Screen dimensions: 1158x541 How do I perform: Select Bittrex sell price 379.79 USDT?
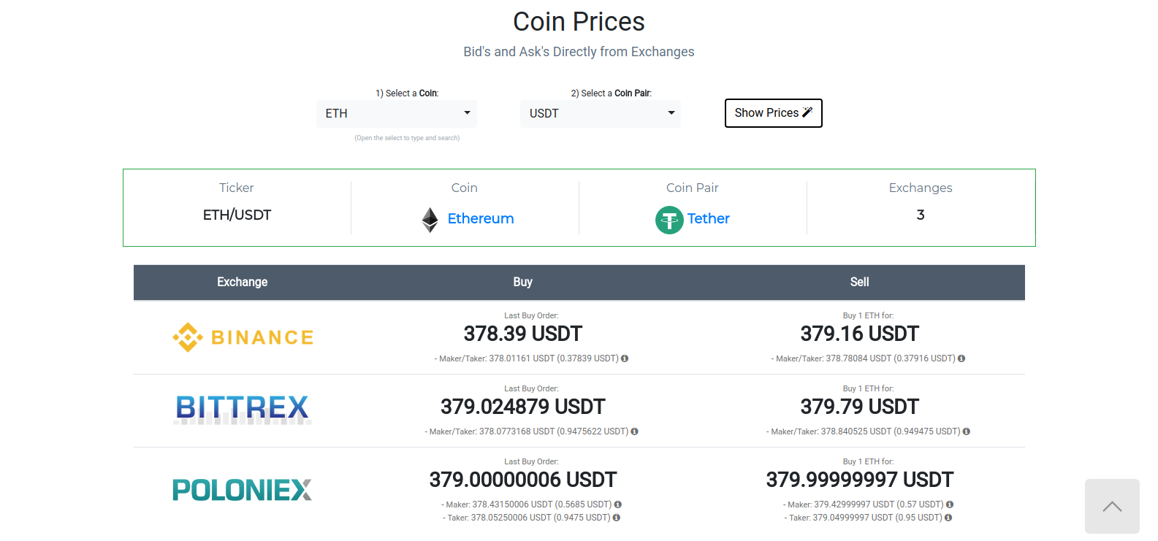[860, 407]
